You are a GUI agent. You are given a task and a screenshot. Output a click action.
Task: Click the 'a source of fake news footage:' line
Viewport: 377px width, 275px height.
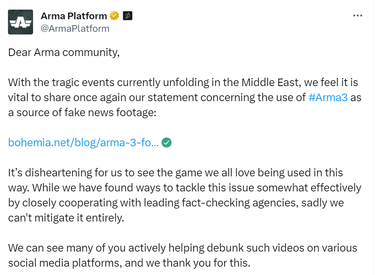[x=82, y=112]
